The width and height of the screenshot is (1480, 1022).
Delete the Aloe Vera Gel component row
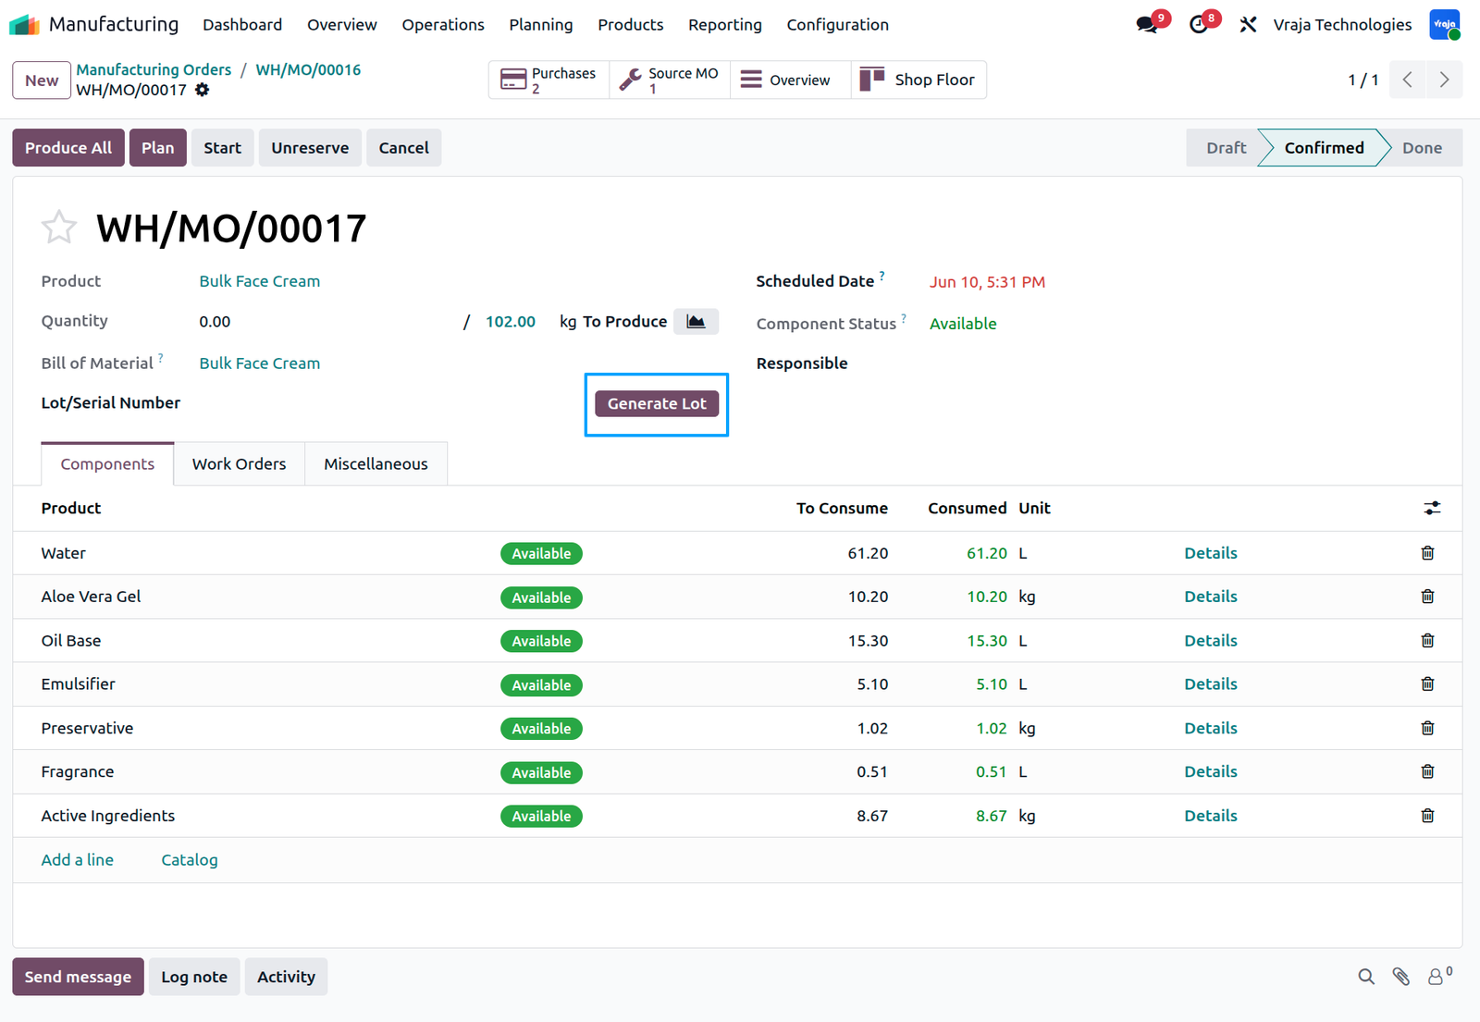[x=1427, y=597]
